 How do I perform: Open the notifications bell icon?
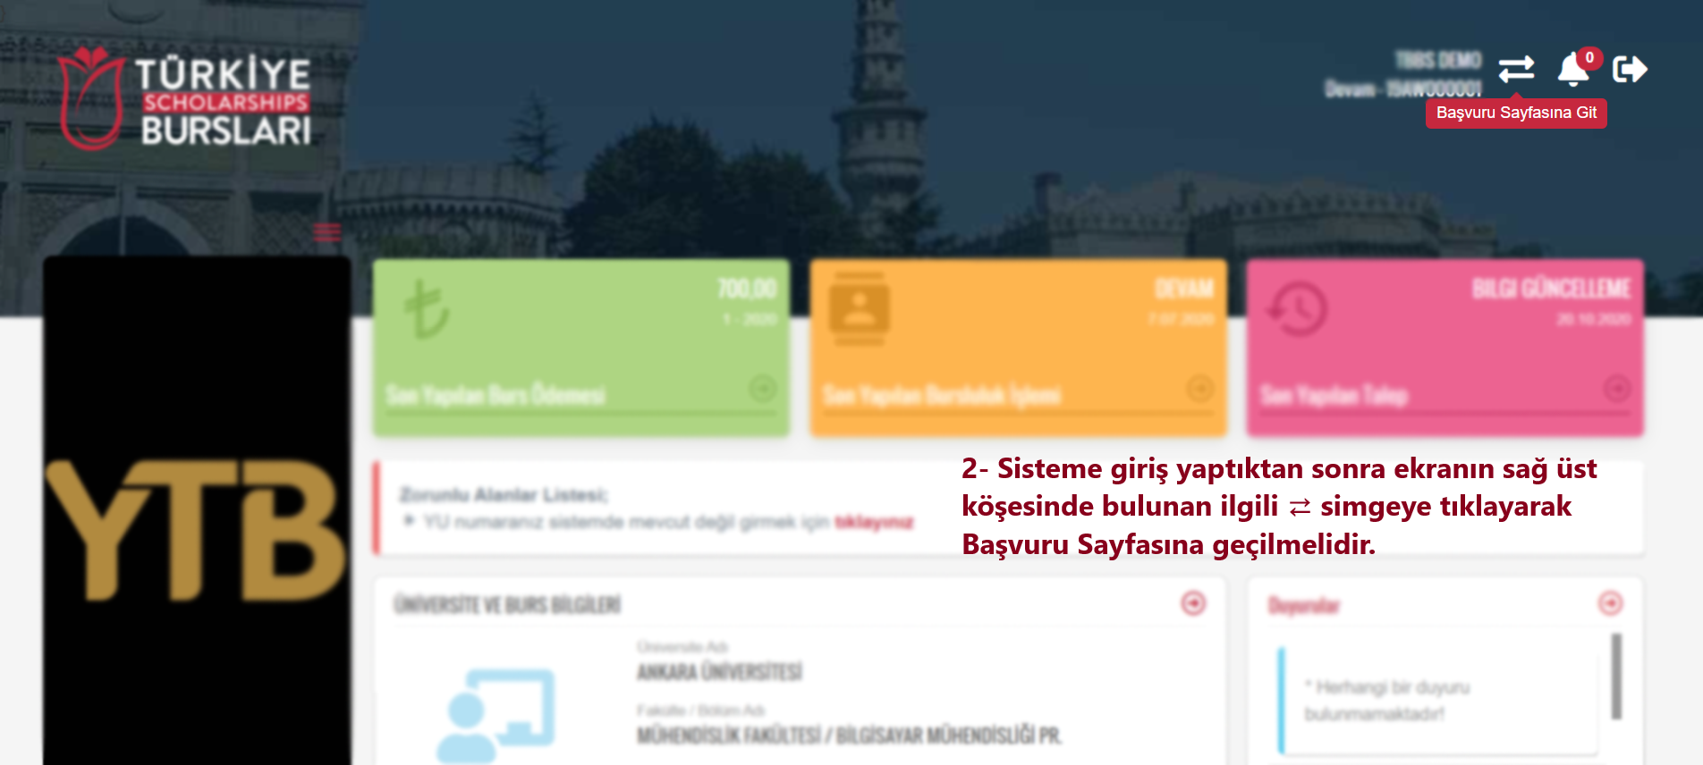coord(1572,70)
